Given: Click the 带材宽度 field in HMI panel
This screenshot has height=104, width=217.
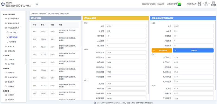Looking at the screenshot, I should (x=126, y=36).
